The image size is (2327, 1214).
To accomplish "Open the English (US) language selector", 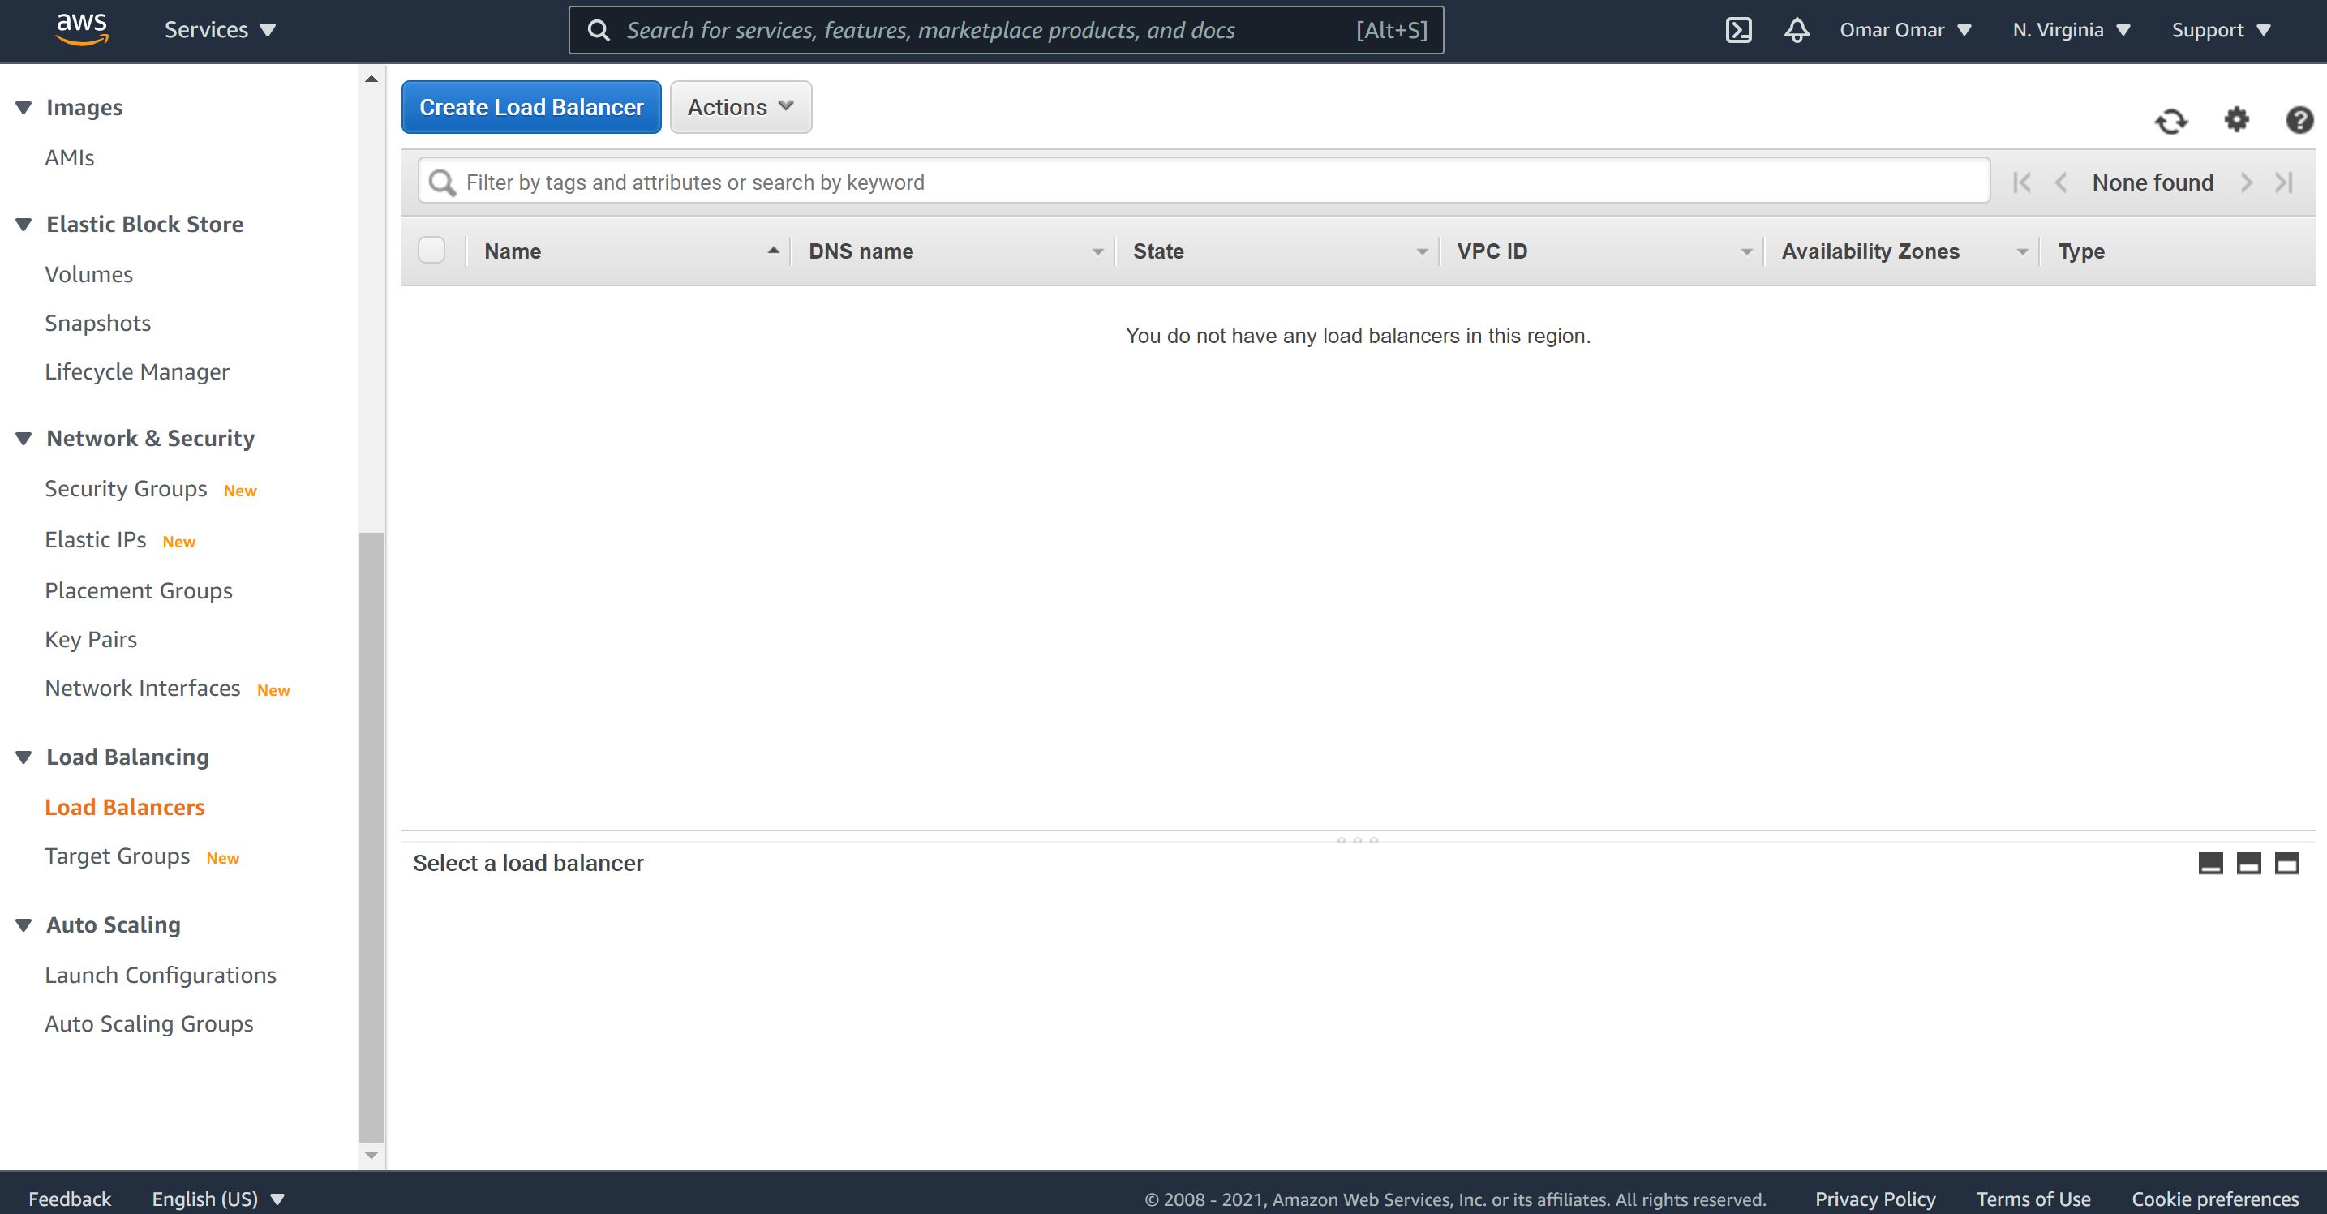I will (217, 1199).
